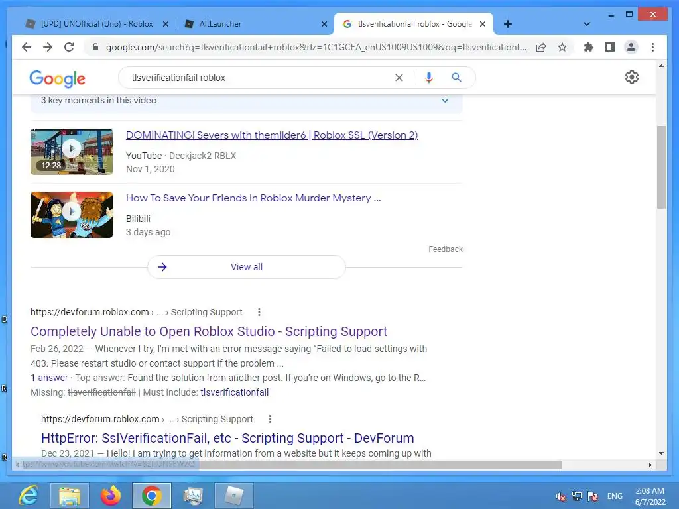Open File Explorer from the taskbar
The width and height of the screenshot is (679, 509).
[70, 496]
